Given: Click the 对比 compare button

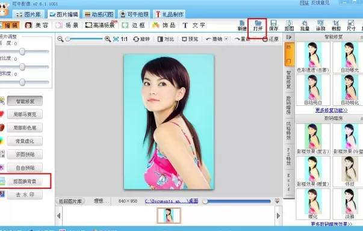Looking at the screenshot, I should coord(166,39).
